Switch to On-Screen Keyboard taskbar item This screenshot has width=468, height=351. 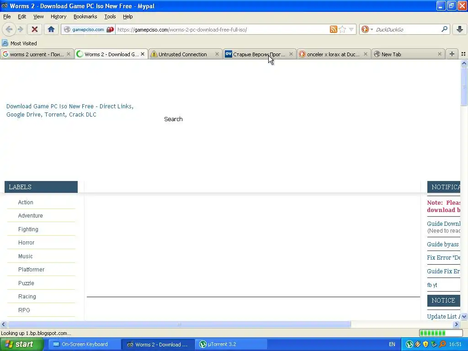click(84, 344)
